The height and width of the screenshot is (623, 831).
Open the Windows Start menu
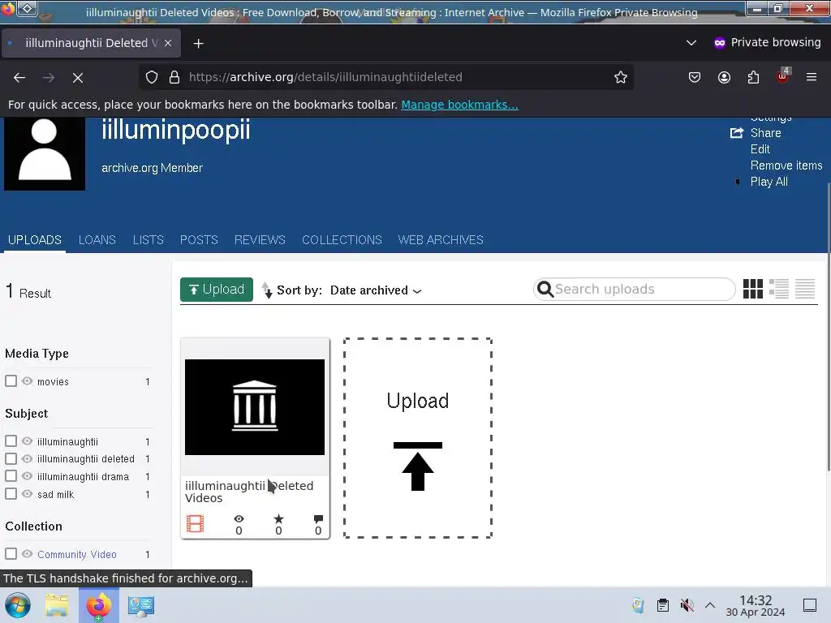18,605
